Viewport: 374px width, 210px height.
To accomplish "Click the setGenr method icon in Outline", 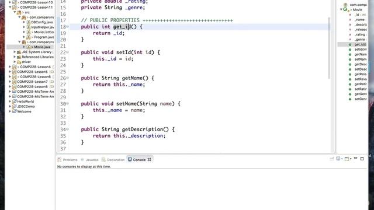I will pos(350,99).
